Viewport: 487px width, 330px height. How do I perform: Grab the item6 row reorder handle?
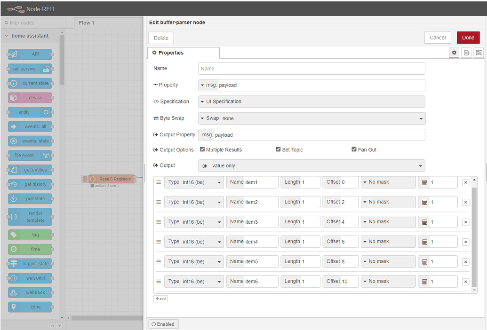coord(159,282)
